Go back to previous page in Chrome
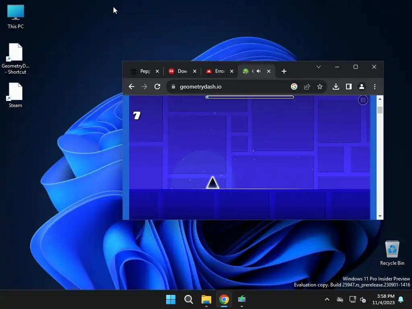412x309 pixels. pyautogui.click(x=132, y=87)
